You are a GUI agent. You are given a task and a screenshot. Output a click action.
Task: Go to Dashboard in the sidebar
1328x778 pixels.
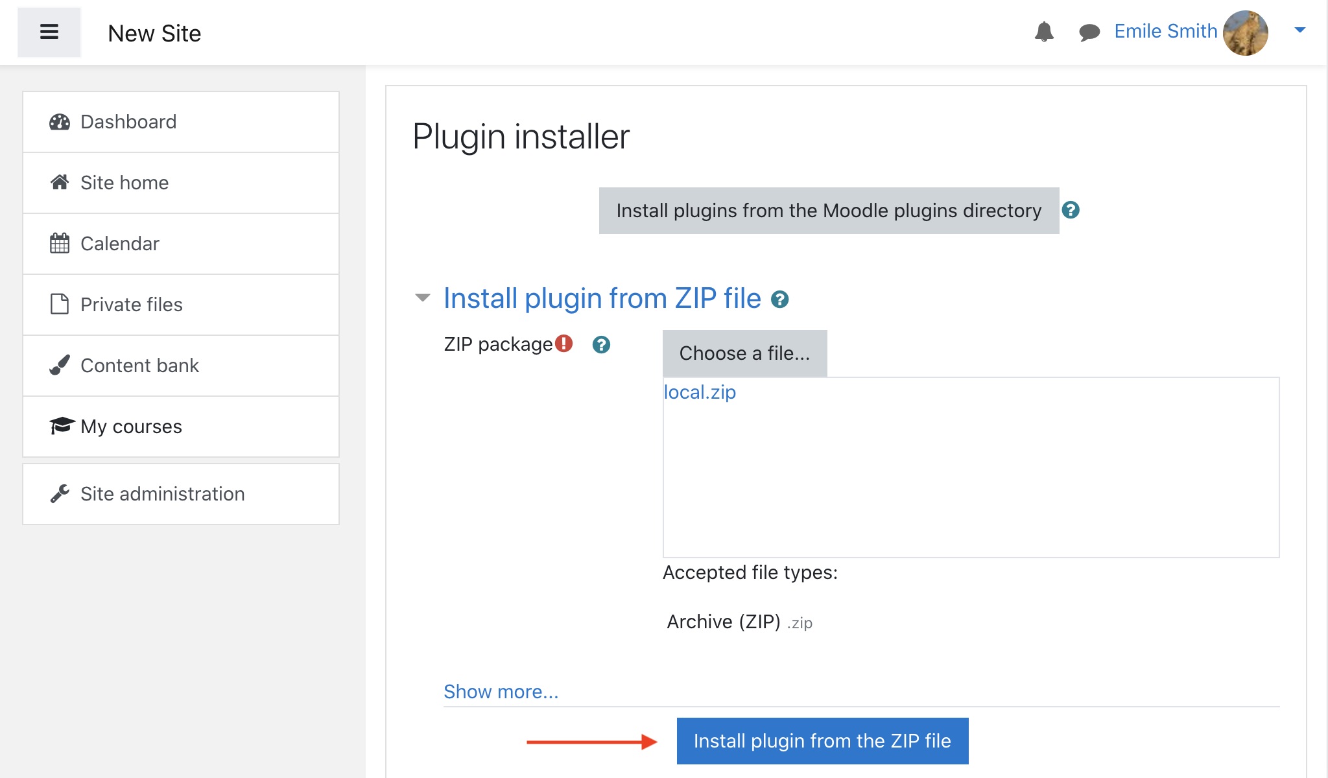[128, 122]
